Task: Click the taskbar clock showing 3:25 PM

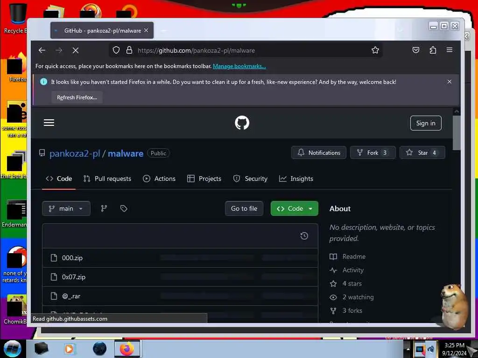Action: click(455, 349)
